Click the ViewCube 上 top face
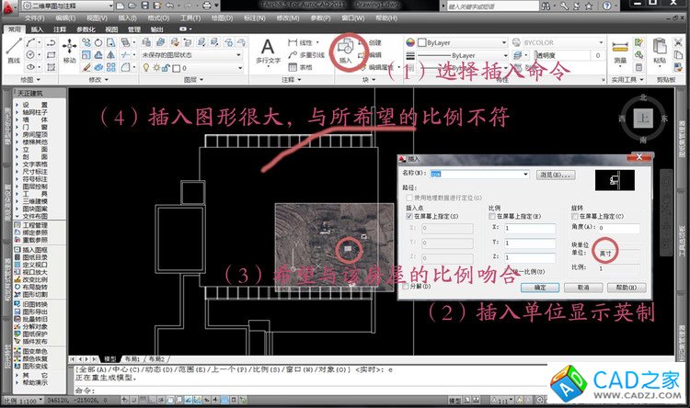 coord(643,119)
